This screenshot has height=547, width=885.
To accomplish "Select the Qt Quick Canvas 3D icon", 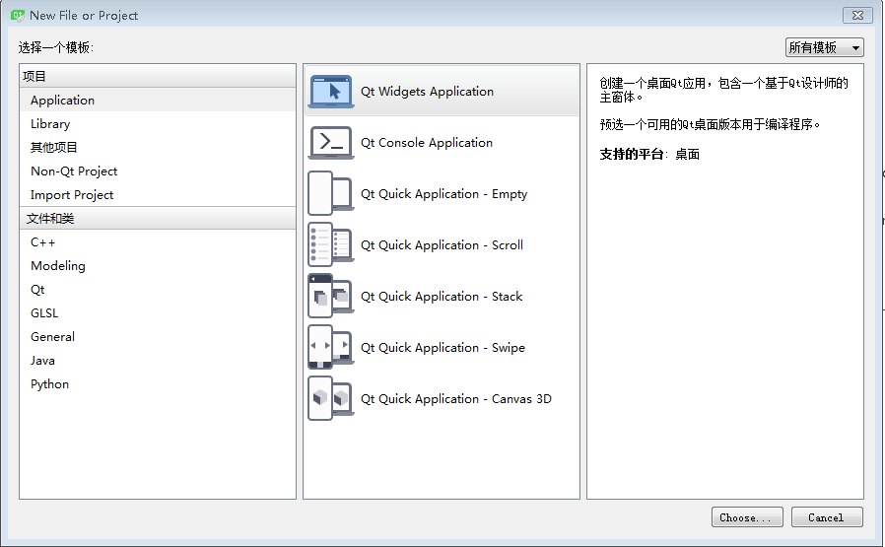I will [x=331, y=398].
